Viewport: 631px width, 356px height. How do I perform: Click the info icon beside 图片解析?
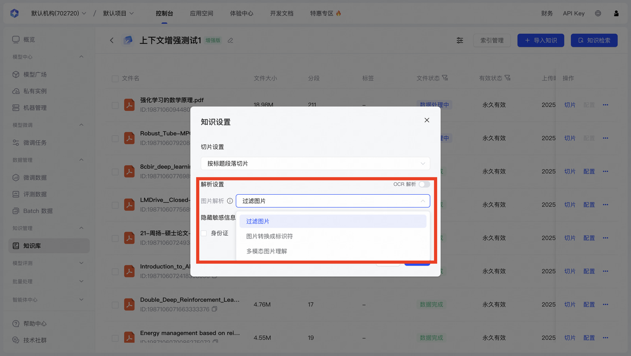(230, 201)
